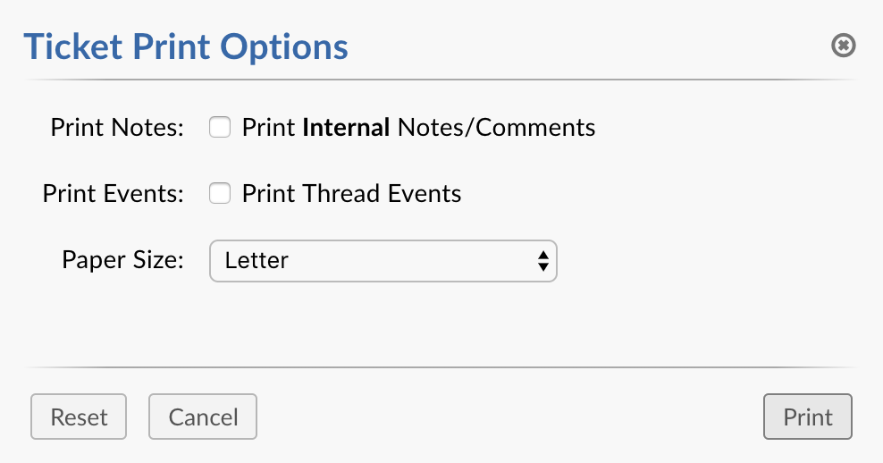This screenshot has height=463, width=883.
Task: Click the Reset button
Action: (79, 417)
